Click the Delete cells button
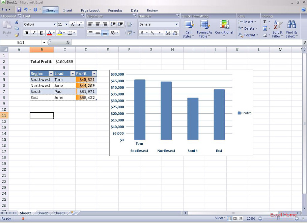The width and height of the screenshot is (307, 223). click(x=248, y=29)
